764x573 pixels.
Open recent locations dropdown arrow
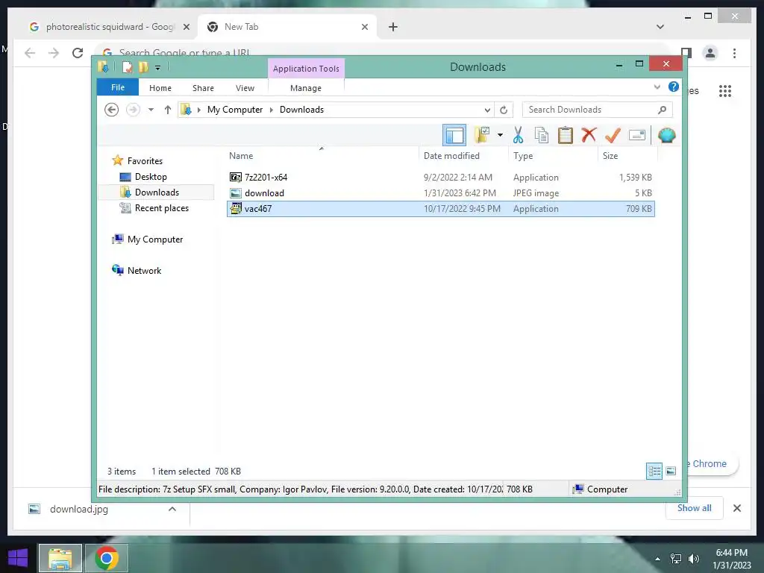[x=151, y=110]
